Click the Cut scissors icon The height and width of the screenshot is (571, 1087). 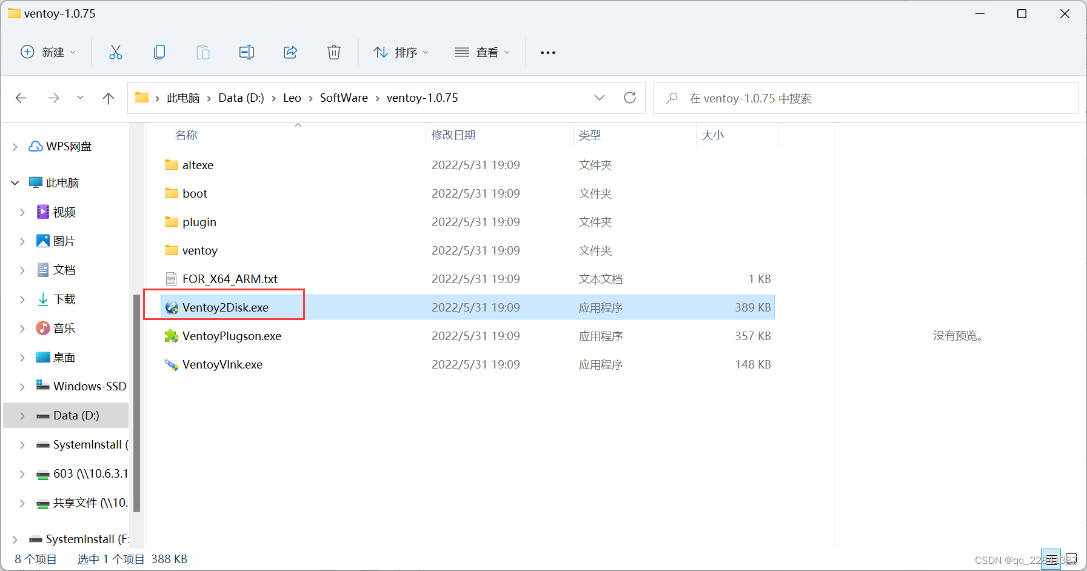[115, 52]
